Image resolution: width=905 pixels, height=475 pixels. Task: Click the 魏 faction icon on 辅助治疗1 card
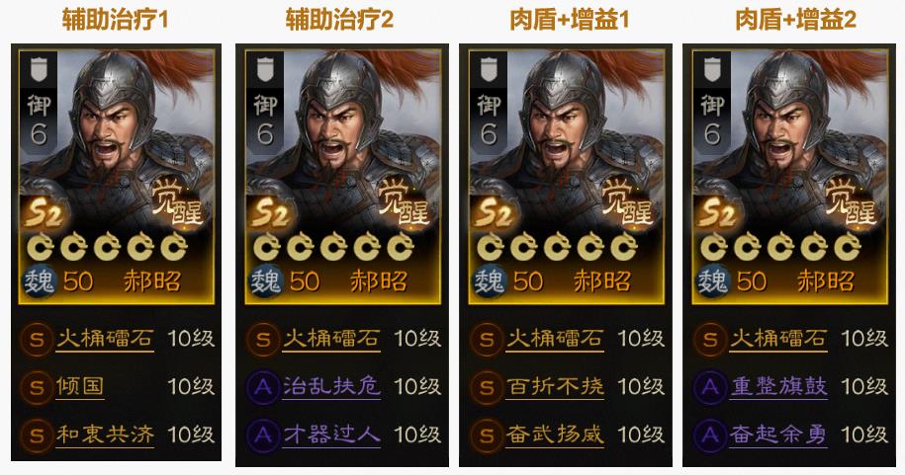click(x=39, y=281)
